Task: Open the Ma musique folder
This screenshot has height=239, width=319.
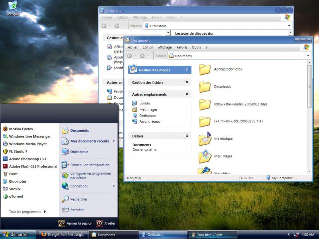Action: pos(216,139)
